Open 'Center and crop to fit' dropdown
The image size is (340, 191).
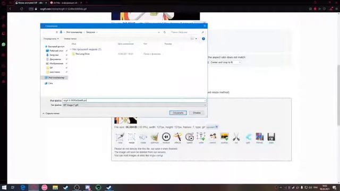tap(225, 63)
